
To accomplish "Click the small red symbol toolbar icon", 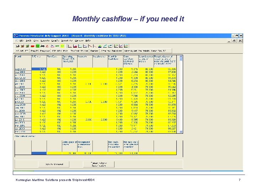I will 47,46.
